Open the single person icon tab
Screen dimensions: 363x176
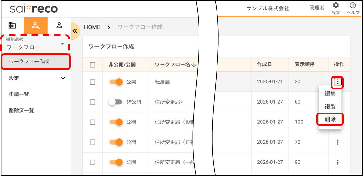pos(59,25)
